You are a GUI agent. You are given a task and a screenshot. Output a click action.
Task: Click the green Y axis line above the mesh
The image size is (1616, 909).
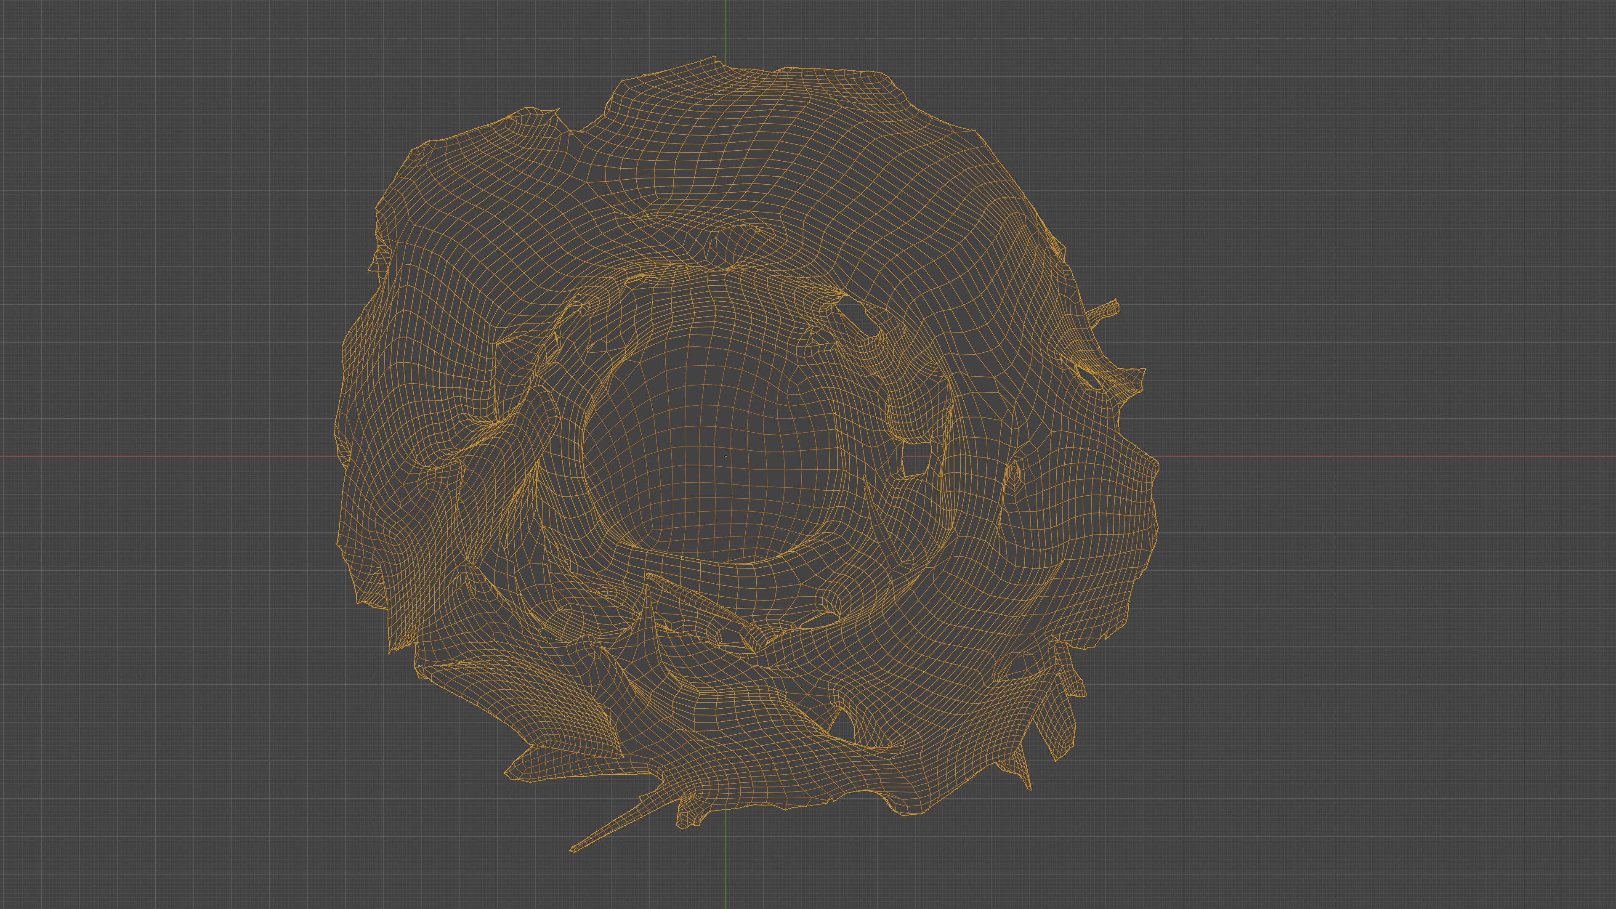[726, 28]
